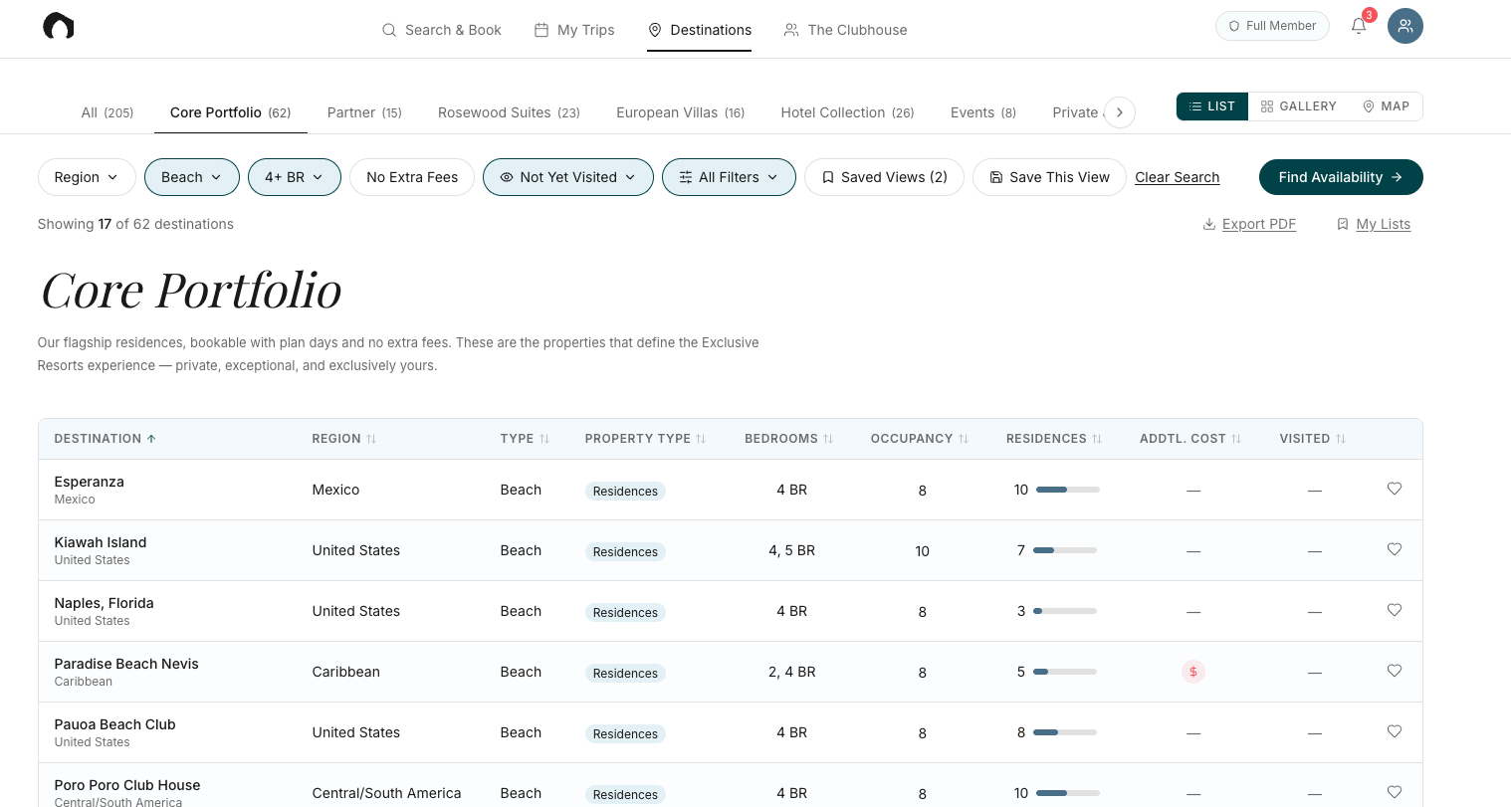This screenshot has height=807, width=1511.
Task: Open the Not Yet Visited dropdown
Action: point(568,177)
